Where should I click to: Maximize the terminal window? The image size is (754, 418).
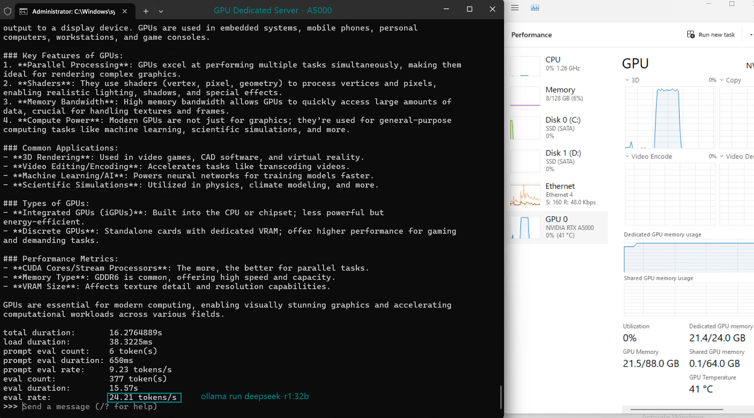click(469, 9)
